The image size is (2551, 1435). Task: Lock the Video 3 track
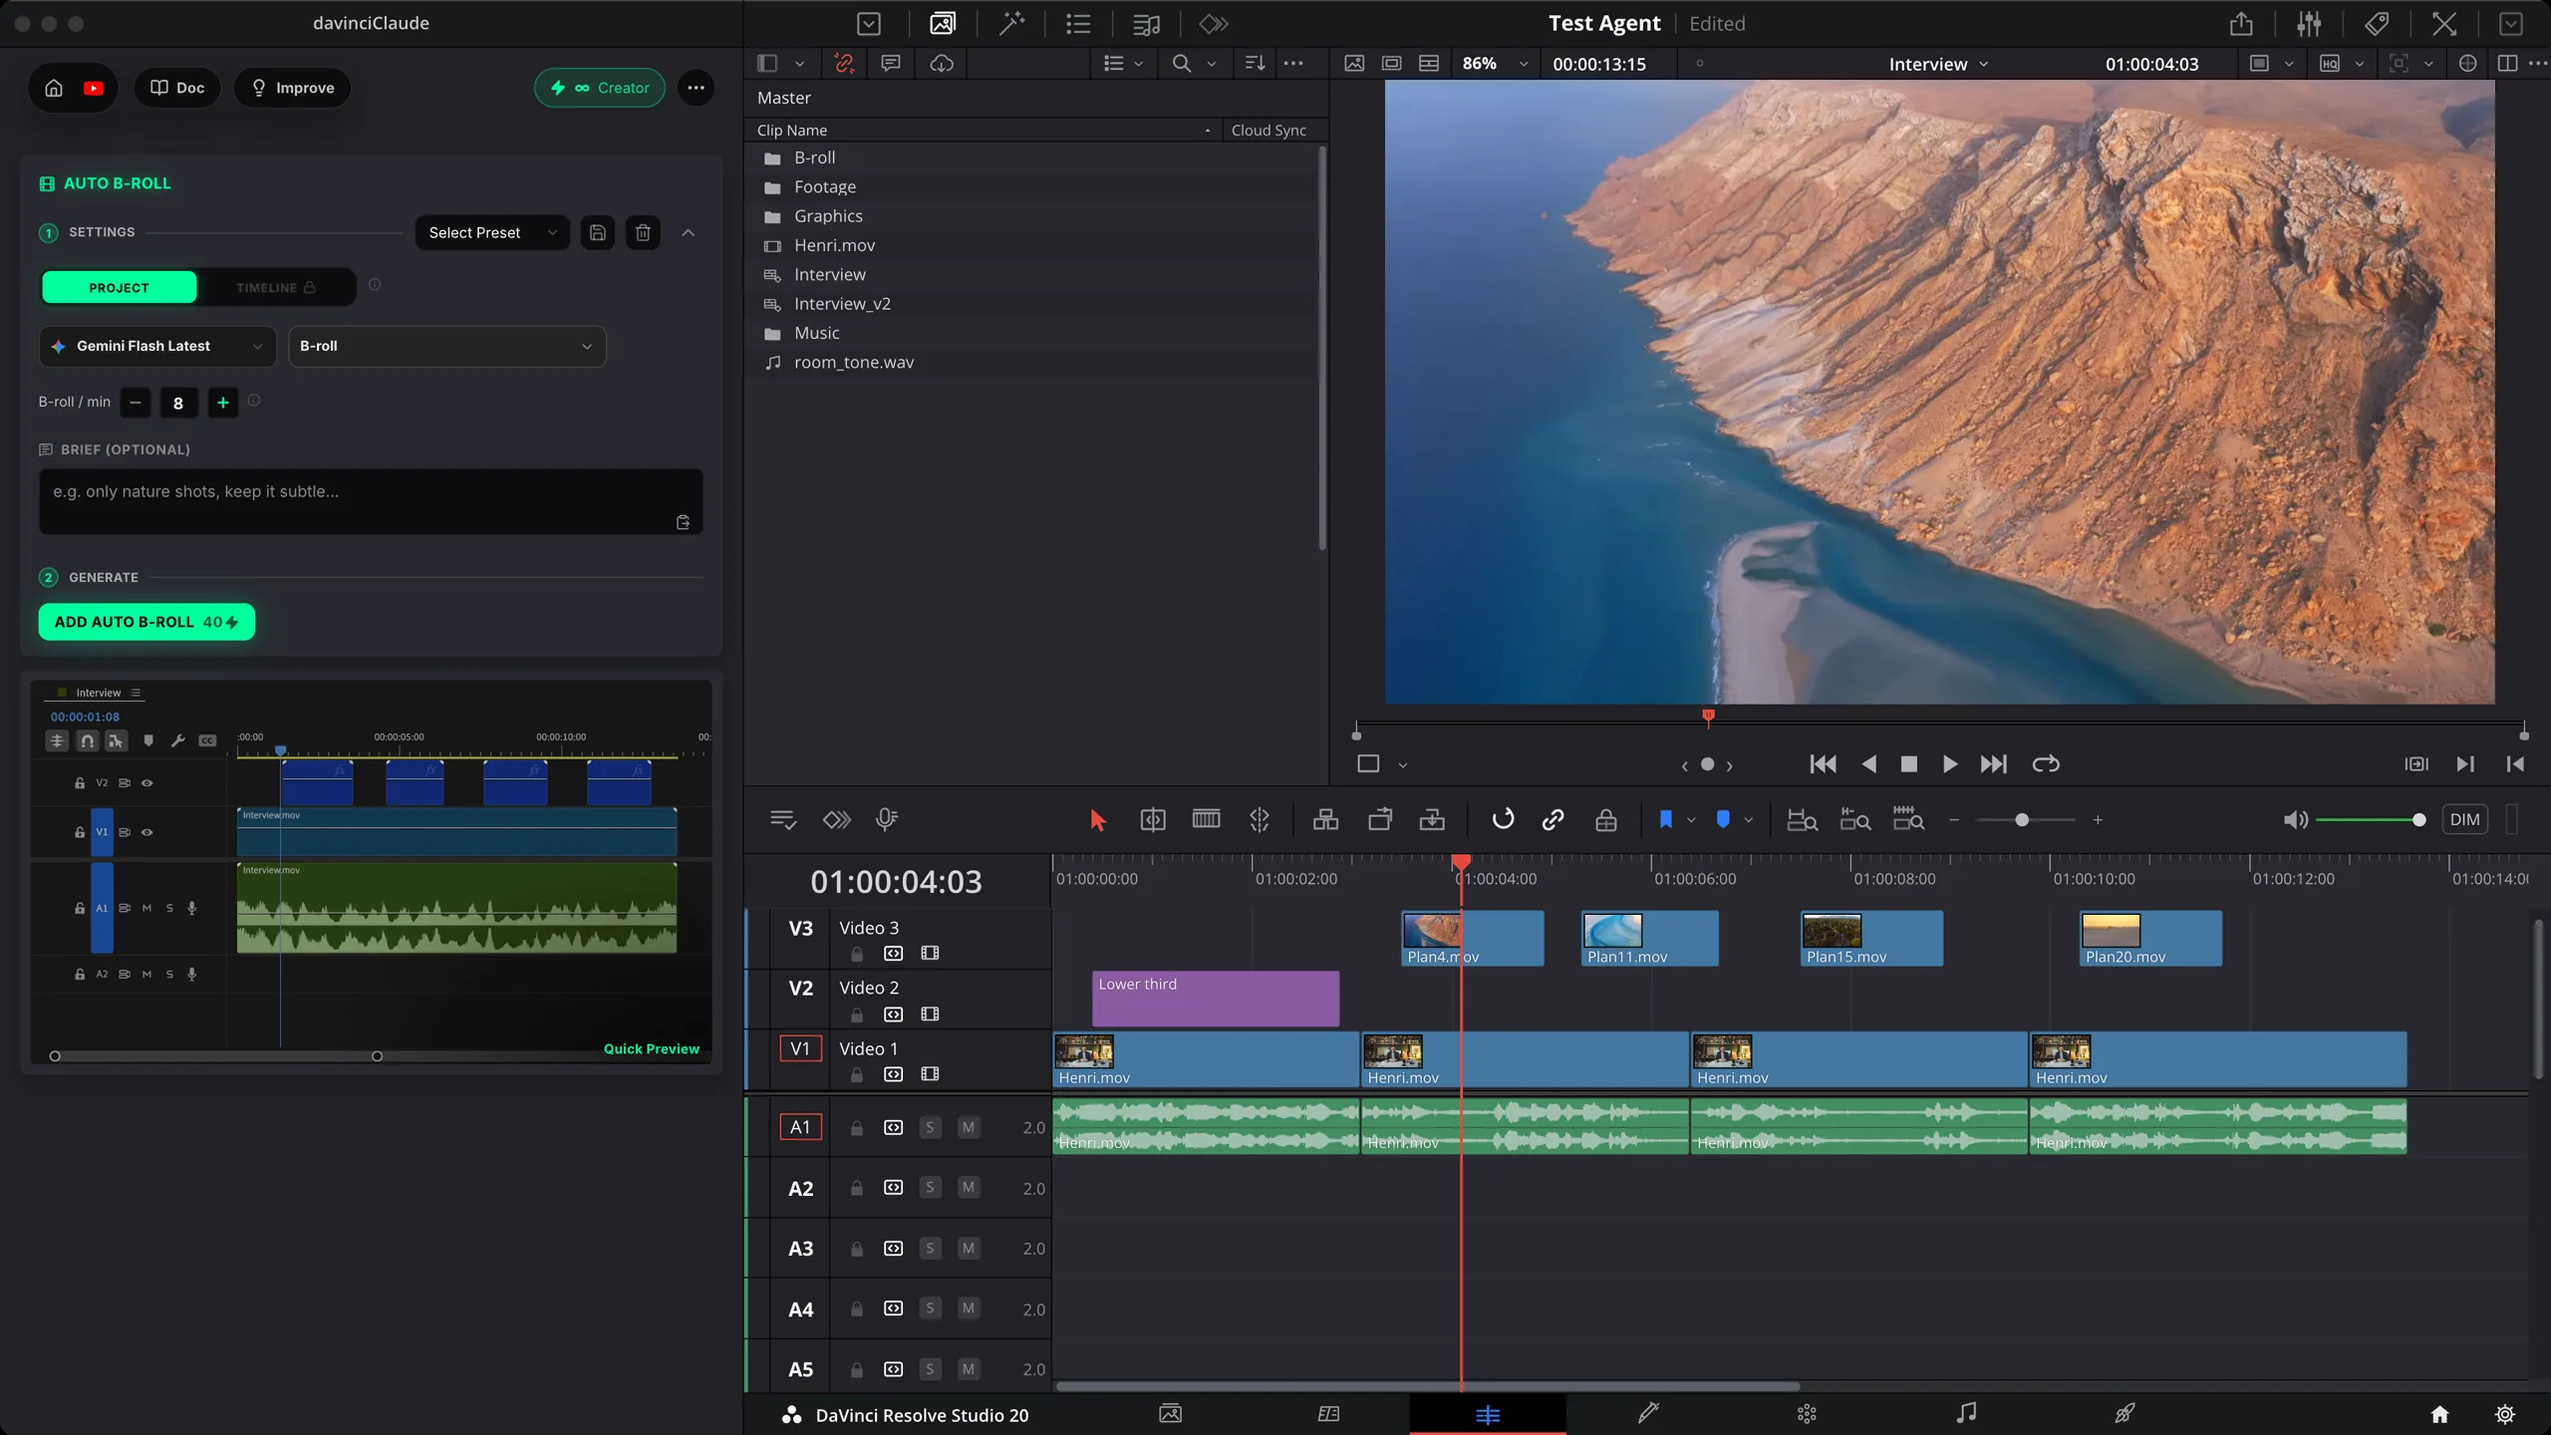click(x=856, y=954)
